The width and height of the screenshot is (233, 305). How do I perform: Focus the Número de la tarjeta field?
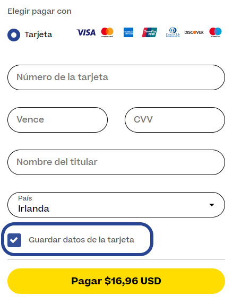(116, 77)
